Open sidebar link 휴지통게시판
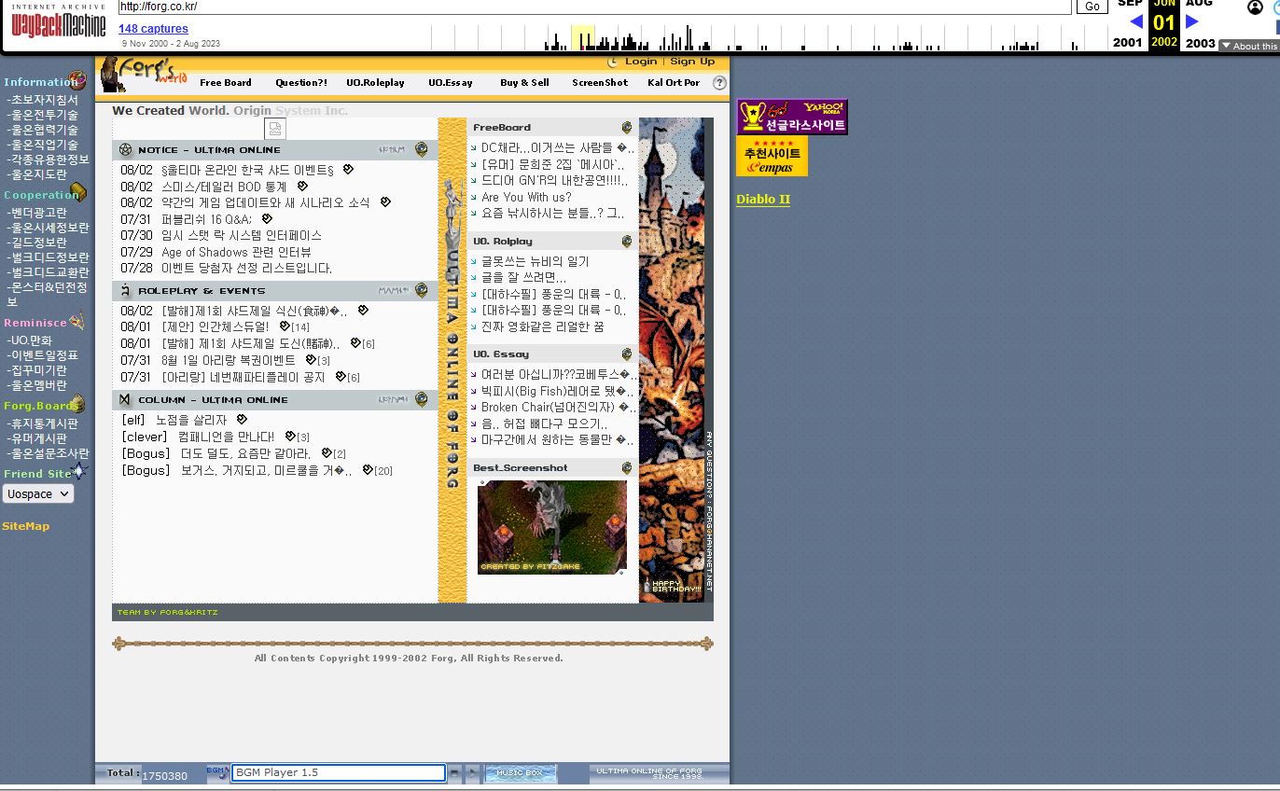The width and height of the screenshot is (1280, 791). [44, 423]
